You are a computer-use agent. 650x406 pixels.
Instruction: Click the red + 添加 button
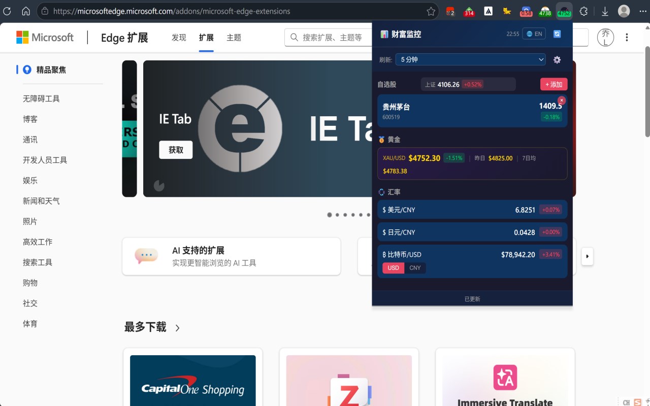(x=554, y=84)
